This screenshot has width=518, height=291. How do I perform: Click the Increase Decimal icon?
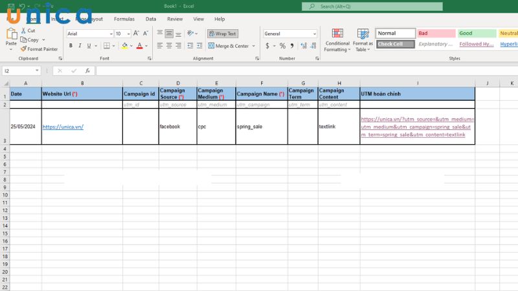[x=303, y=46]
